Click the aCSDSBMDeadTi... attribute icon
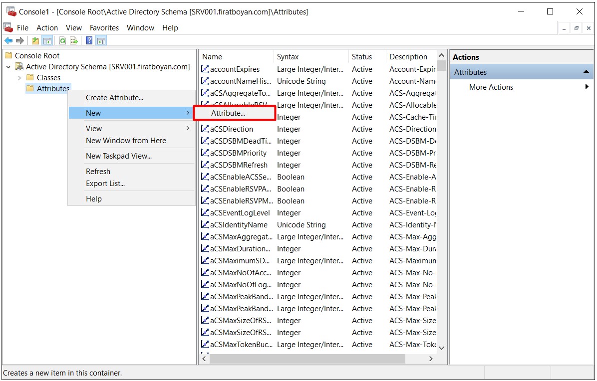 205,141
